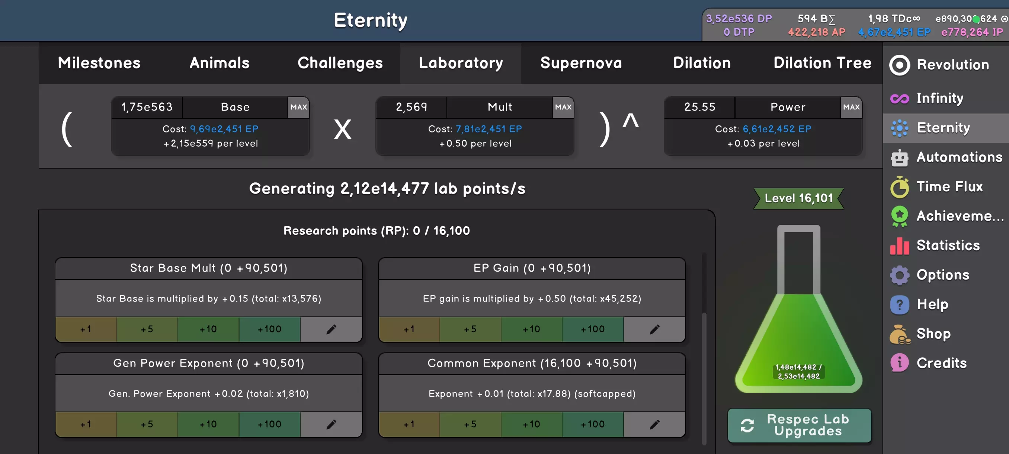This screenshot has height=454, width=1009.
Task: Add +10 to Common Exponent
Action: tap(531, 424)
